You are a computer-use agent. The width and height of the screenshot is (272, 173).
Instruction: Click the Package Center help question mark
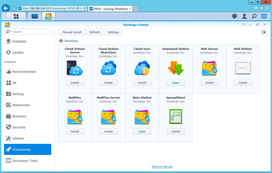243,25
